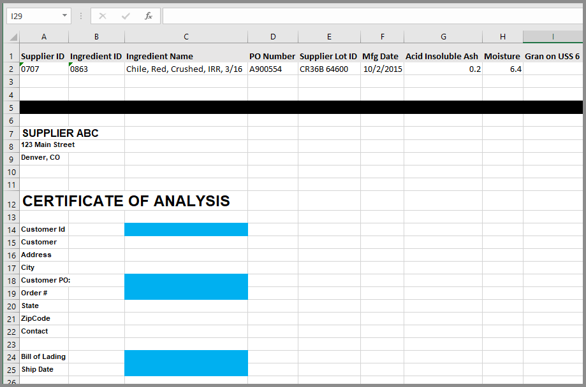Click the 'Bill of Lading' label cell

tap(44, 357)
